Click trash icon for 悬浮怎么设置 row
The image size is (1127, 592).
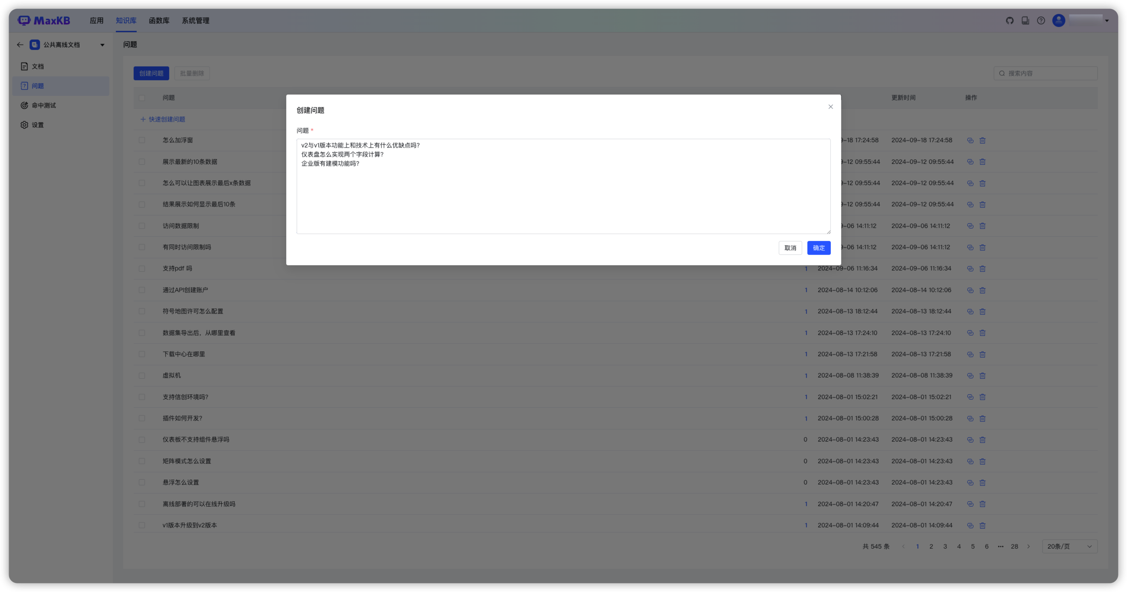(982, 483)
